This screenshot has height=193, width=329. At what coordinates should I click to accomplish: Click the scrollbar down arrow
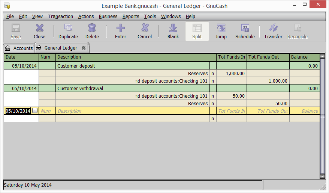pos(322,176)
